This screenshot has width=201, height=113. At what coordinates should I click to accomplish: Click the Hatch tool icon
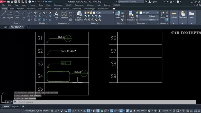[x=29, y=20]
